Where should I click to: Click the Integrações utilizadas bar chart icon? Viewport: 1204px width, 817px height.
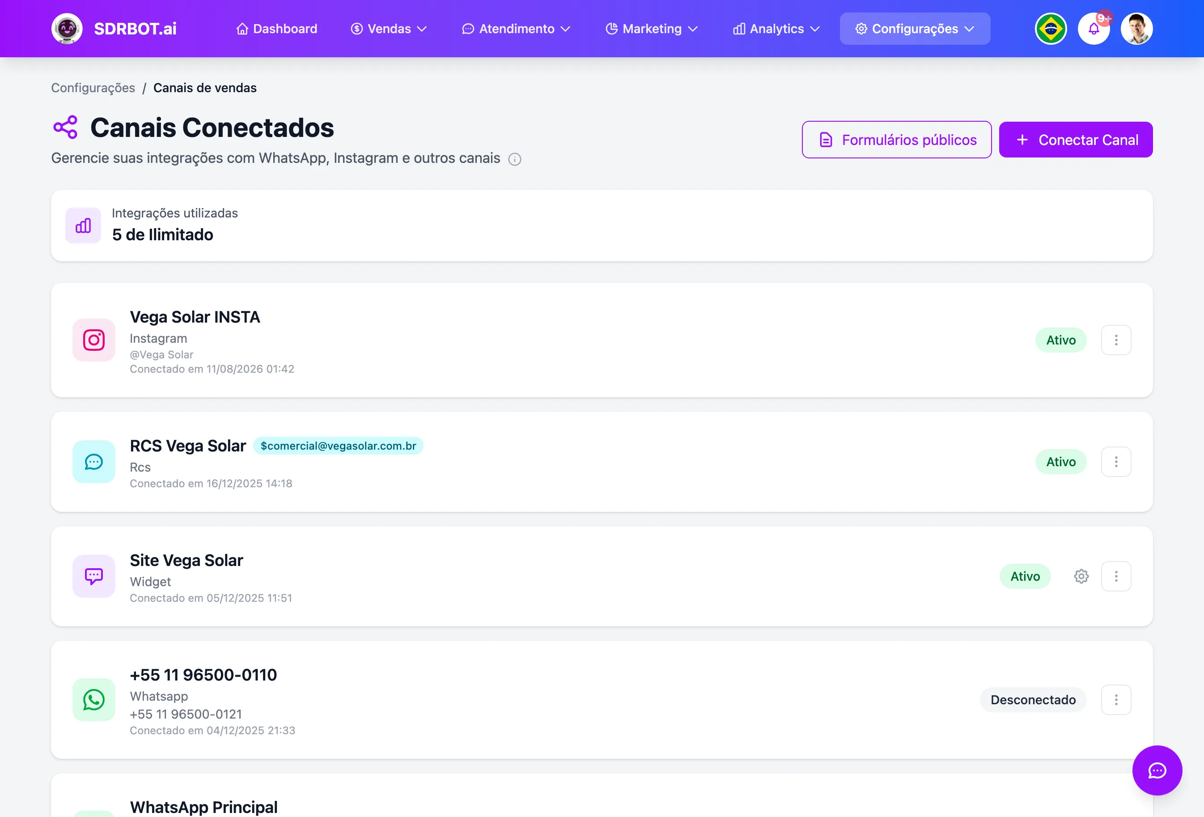(83, 226)
